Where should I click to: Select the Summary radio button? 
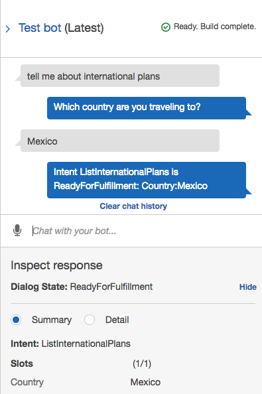pyautogui.click(x=16, y=320)
